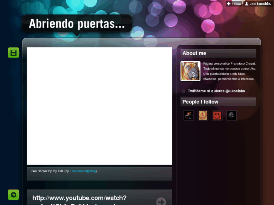Screen dimensions: 274x205
Task: Open the Abriendo puertas... blog title
Action: [77, 24]
